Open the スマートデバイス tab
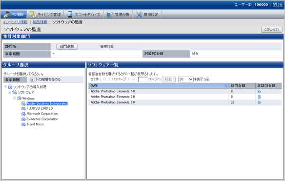Screen dimensions: 285x181 (x=83, y=14)
